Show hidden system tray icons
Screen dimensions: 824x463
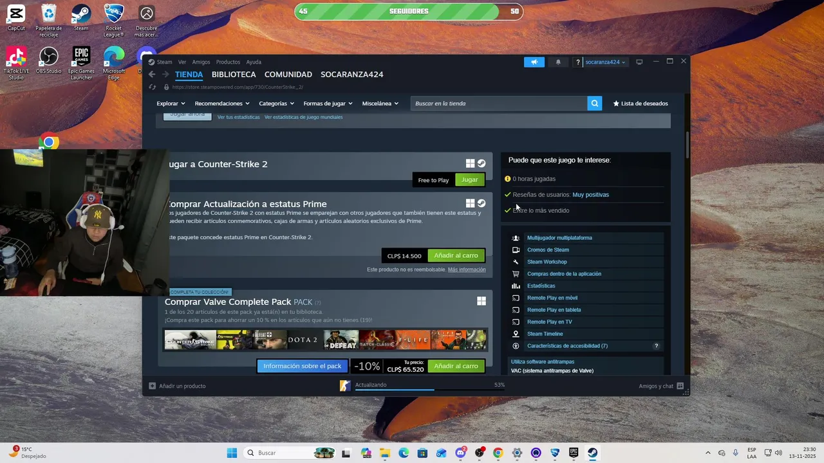click(707, 453)
